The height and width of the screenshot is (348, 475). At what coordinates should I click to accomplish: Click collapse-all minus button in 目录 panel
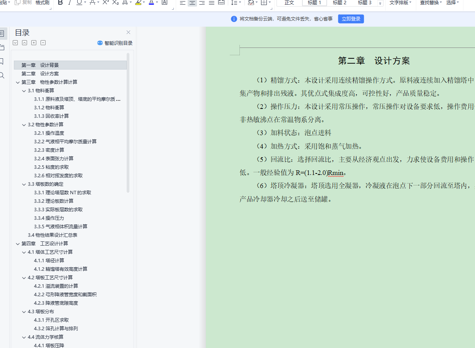[43, 42]
